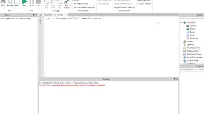Select Workspace in Explorer
This screenshot has height=114, width=204.
pyautogui.click(x=191, y=22)
